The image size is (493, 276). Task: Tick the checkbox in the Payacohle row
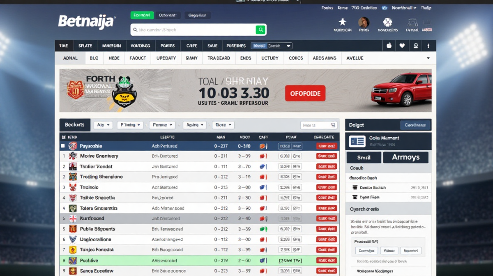point(63,146)
